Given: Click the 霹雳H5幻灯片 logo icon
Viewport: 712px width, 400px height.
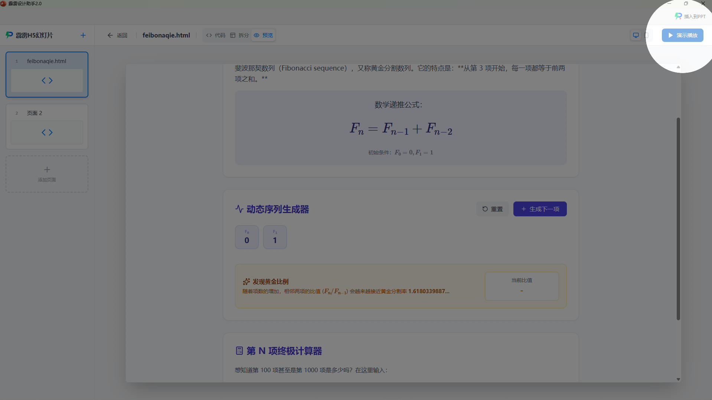Looking at the screenshot, I should (9, 35).
